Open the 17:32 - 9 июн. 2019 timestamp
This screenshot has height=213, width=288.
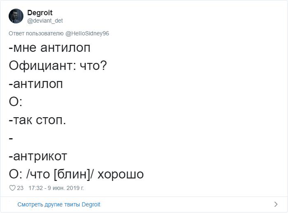(x=56, y=188)
